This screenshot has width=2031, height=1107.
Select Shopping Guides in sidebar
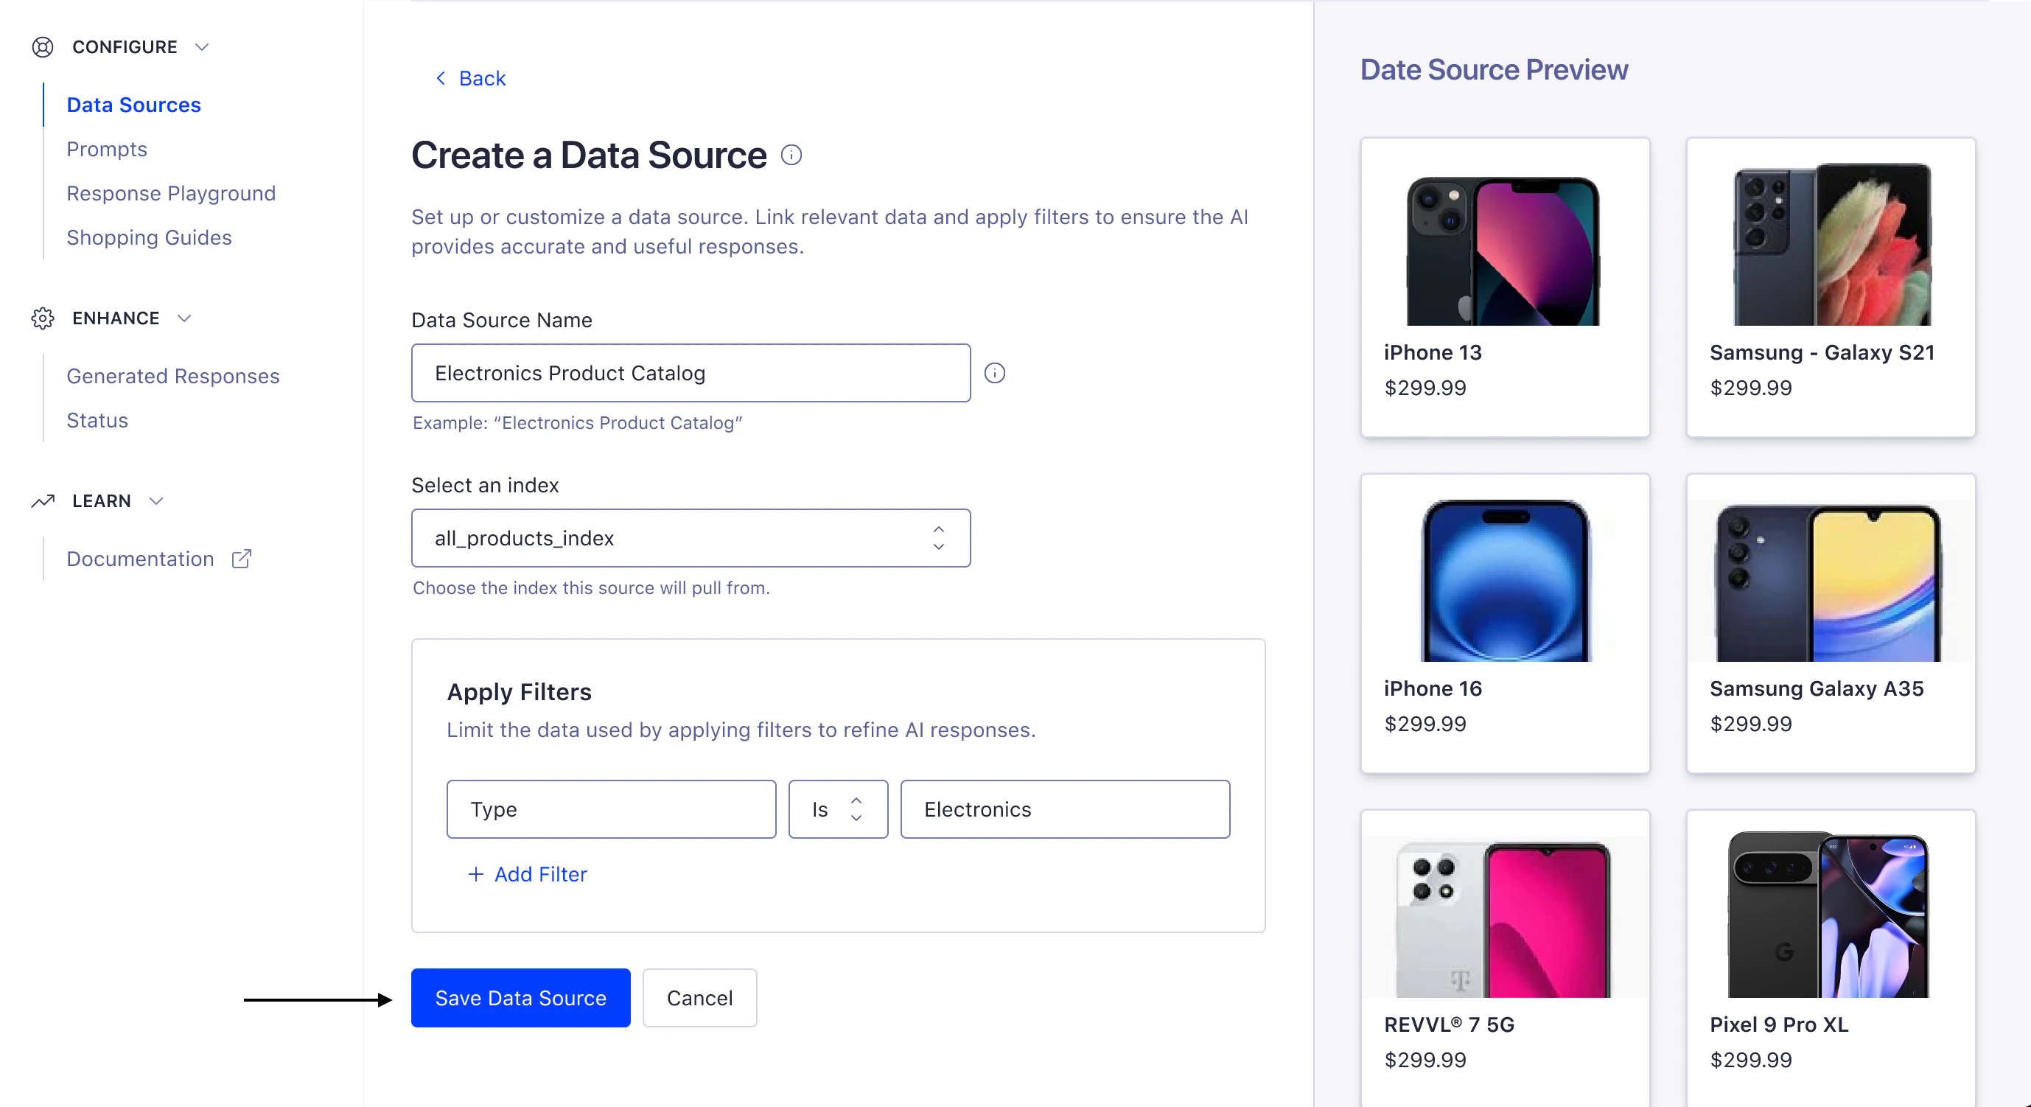click(149, 237)
